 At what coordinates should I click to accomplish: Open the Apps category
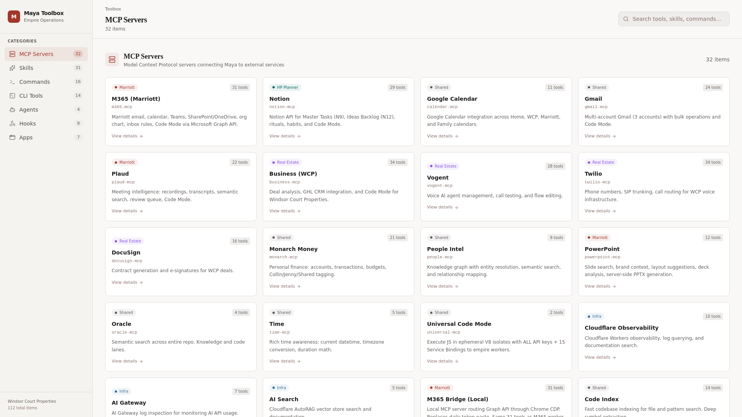46,137
